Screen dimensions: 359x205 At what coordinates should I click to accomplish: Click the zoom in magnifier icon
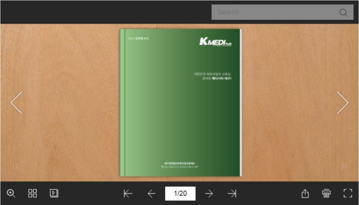11,193
